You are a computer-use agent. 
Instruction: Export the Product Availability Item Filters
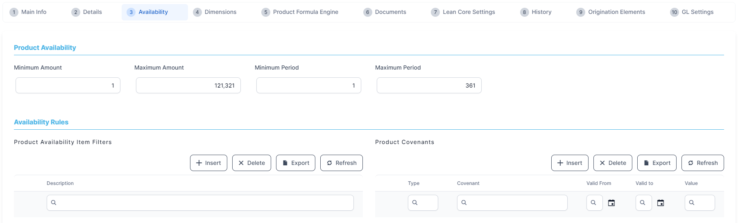coord(295,163)
